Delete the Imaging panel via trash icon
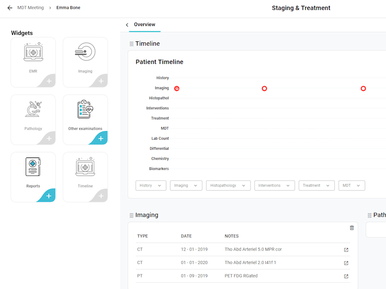 (x=352, y=228)
